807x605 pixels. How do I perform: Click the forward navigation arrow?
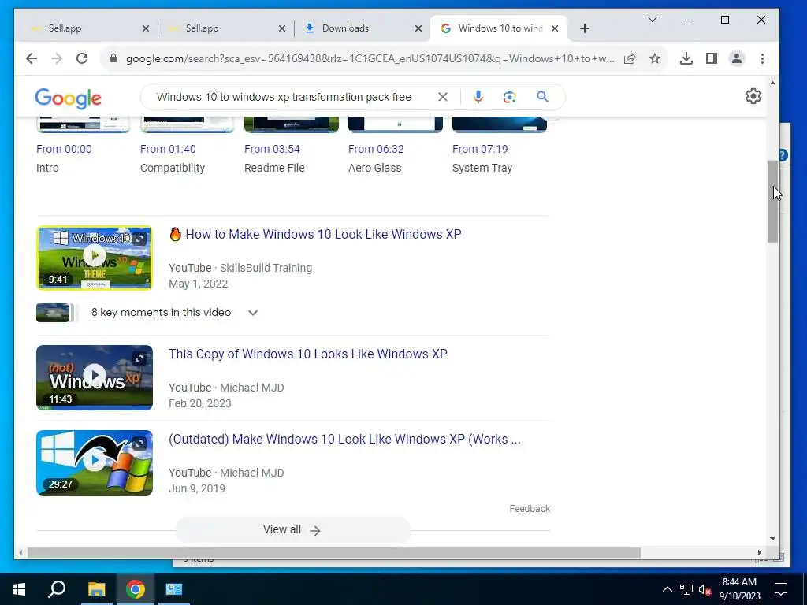coord(57,58)
